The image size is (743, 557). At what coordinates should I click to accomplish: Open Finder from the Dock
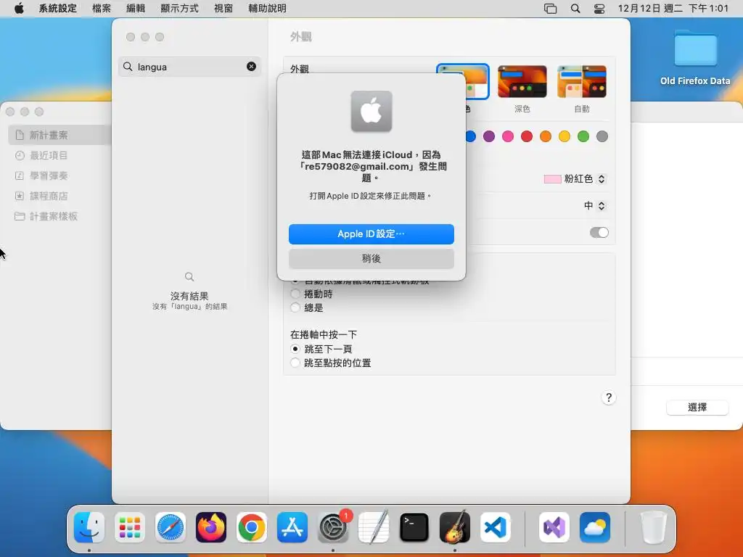pyautogui.click(x=89, y=527)
